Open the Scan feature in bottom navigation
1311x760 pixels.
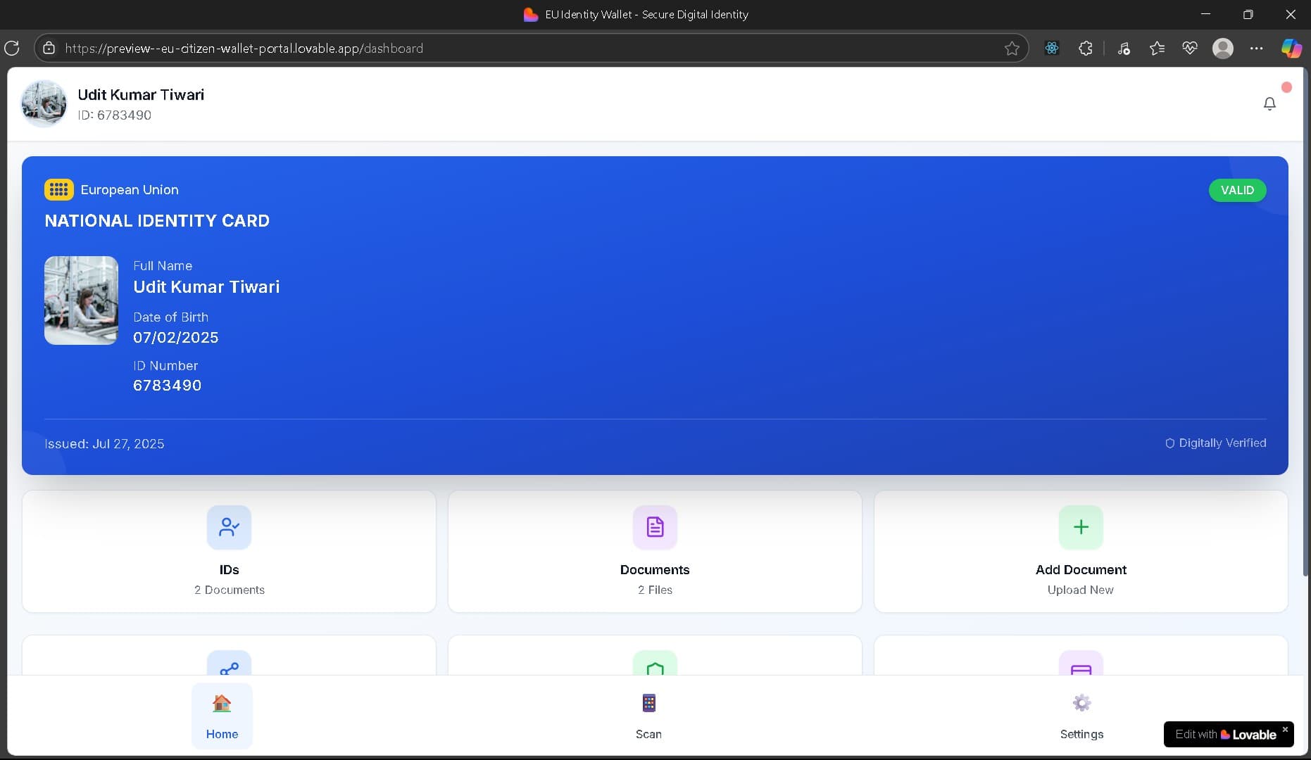[x=648, y=716]
